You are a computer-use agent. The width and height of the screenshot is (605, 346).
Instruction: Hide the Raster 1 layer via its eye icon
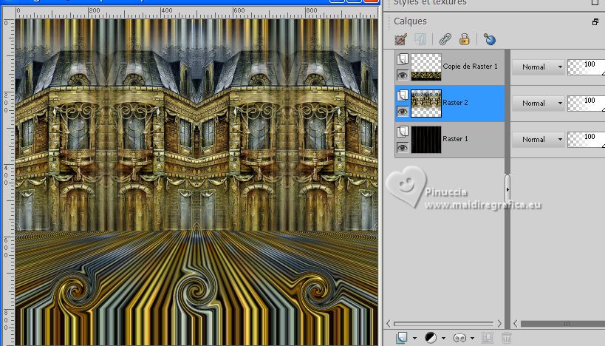pyautogui.click(x=403, y=148)
